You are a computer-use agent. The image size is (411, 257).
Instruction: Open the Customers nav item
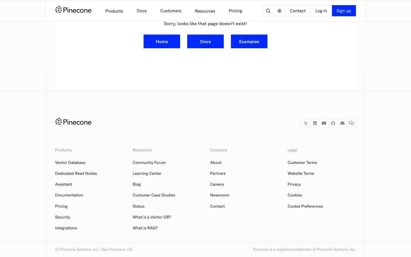click(171, 11)
